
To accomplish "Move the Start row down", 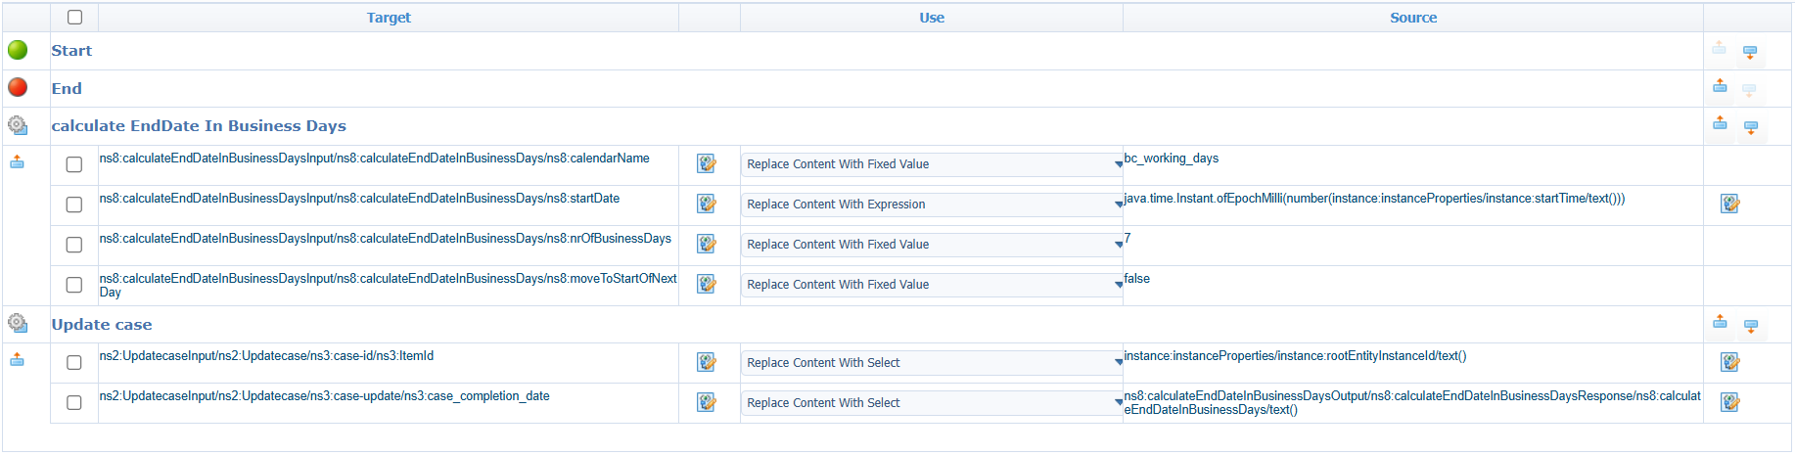I will 1750,52.
